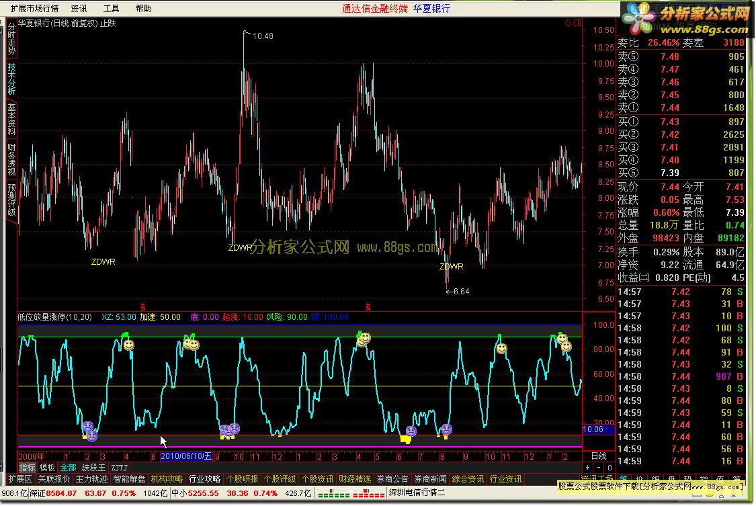Open the 智能解盘 bottom tab
Image resolution: width=756 pixels, height=506 pixels.
click(x=129, y=479)
